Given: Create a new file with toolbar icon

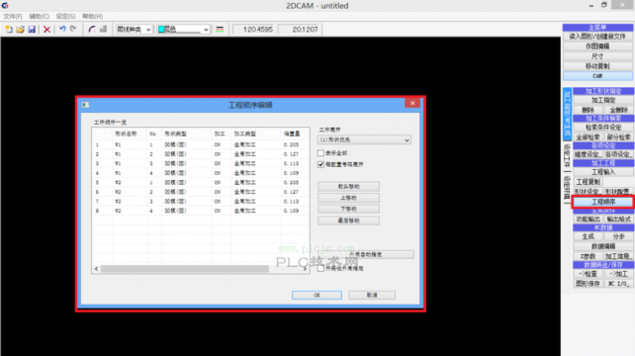Looking at the screenshot, I should click(x=9, y=29).
